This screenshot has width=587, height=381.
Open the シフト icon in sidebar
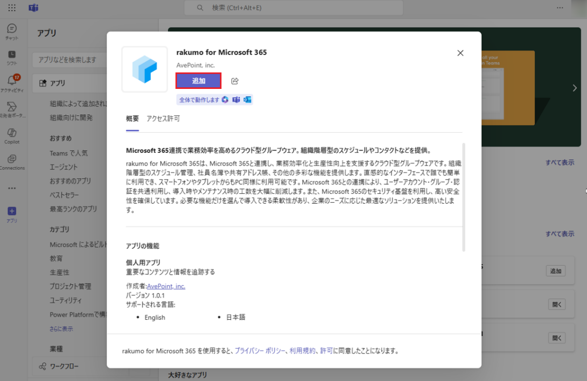point(12,55)
